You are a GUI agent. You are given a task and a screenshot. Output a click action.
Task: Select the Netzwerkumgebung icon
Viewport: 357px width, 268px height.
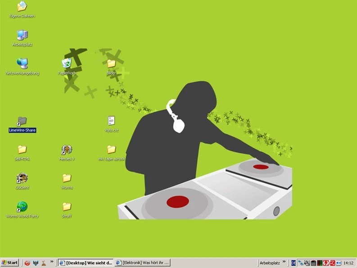[x=22, y=64]
